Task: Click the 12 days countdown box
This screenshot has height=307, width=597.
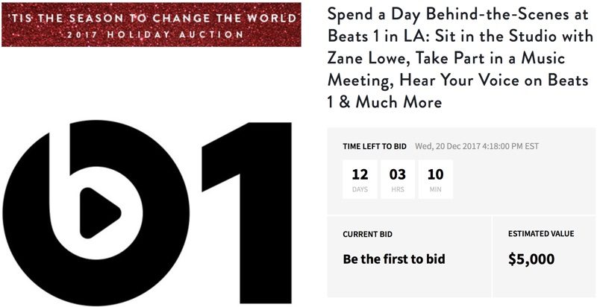Action: 360,179
